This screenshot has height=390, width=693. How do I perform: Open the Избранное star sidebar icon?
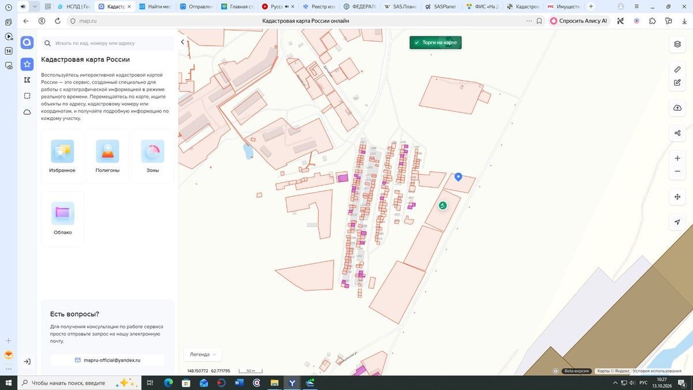point(27,64)
